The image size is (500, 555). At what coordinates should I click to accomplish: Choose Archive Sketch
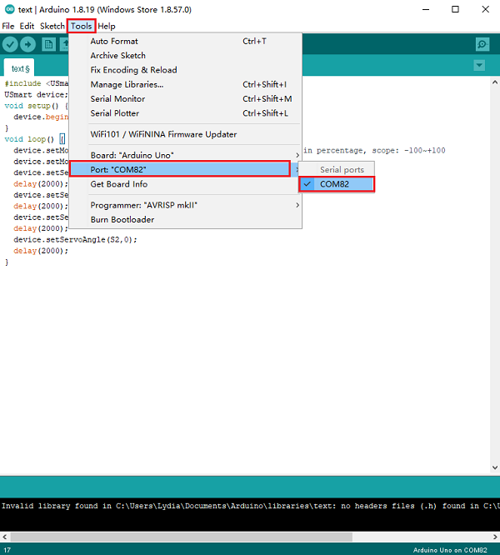tap(186, 56)
